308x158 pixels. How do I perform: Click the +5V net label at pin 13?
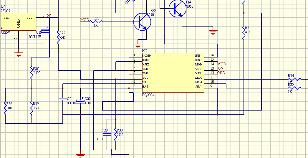tap(220, 68)
